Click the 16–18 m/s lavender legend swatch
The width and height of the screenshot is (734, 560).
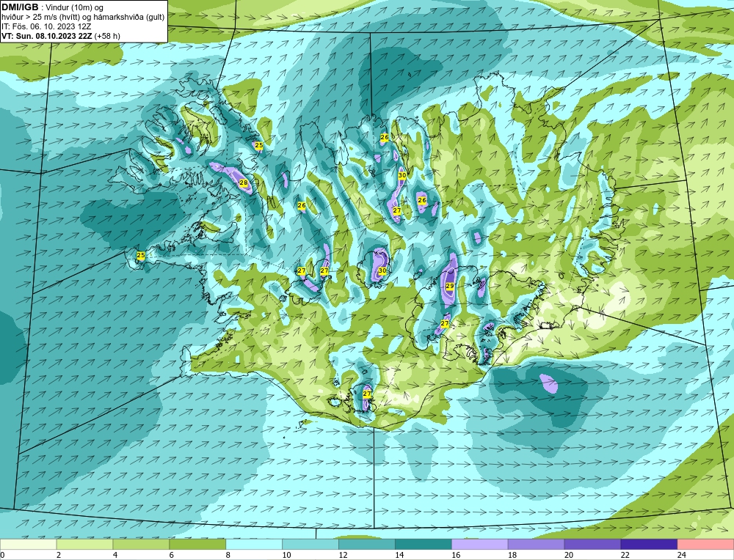click(x=480, y=545)
